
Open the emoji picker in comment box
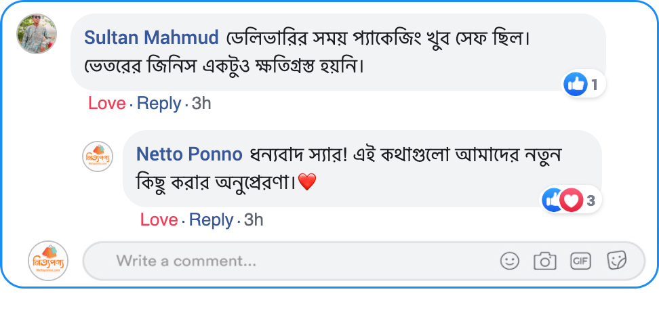pyautogui.click(x=509, y=261)
